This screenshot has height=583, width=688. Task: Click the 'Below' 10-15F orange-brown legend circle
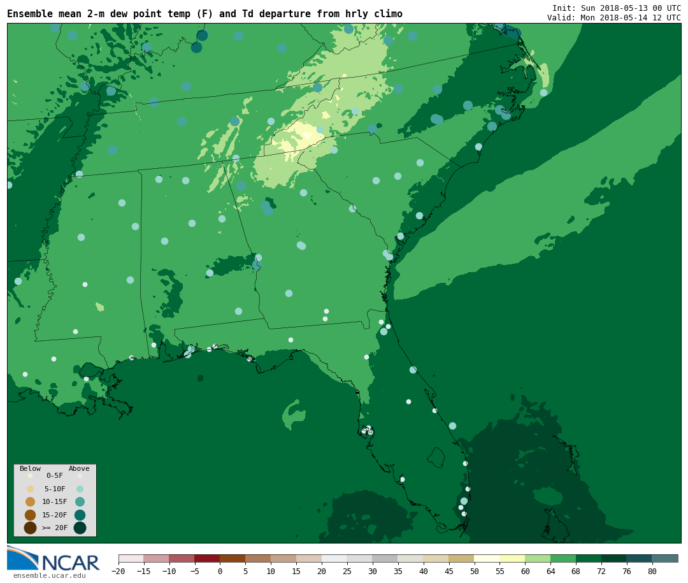pyautogui.click(x=31, y=502)
